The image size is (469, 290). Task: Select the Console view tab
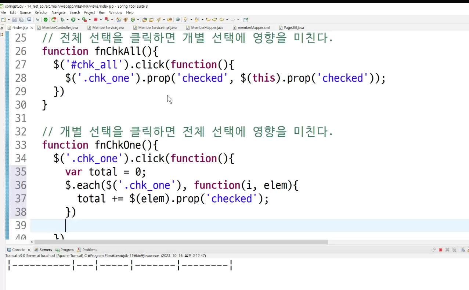[x=19, y=250]
